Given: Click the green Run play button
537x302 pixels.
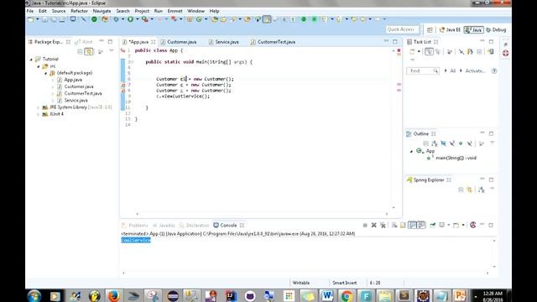Looking at the screenshot, I should tap(130, 19).
